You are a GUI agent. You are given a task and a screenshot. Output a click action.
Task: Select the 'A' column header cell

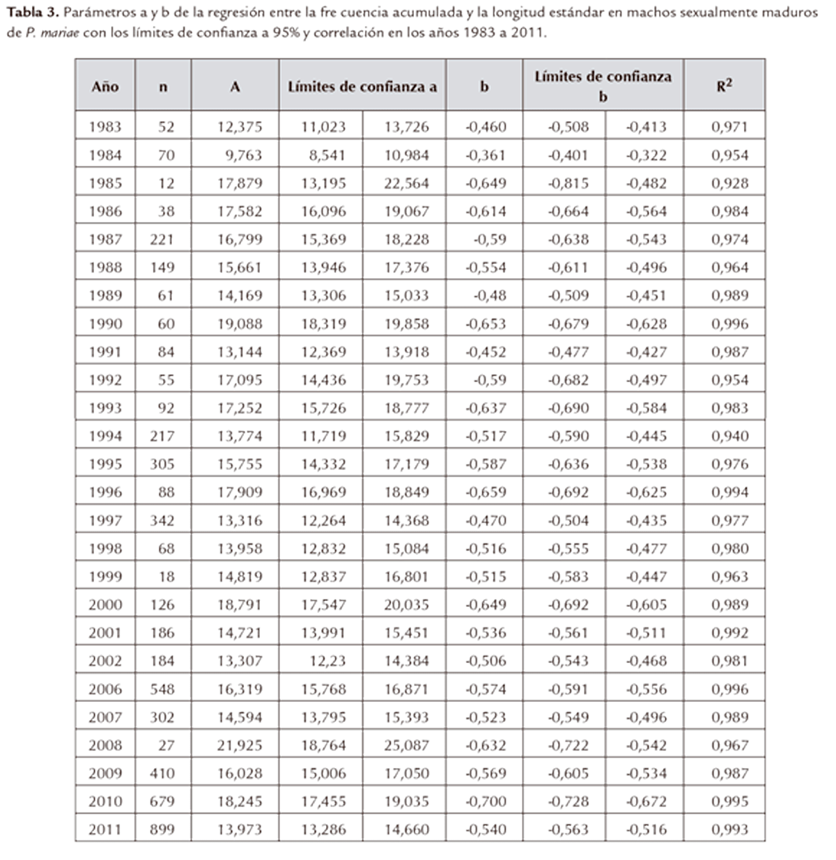235,86
